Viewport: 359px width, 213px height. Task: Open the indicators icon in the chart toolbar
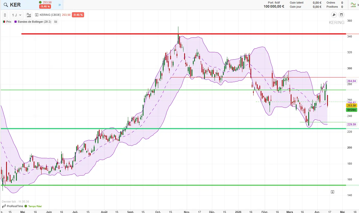(x=29, y=15)
